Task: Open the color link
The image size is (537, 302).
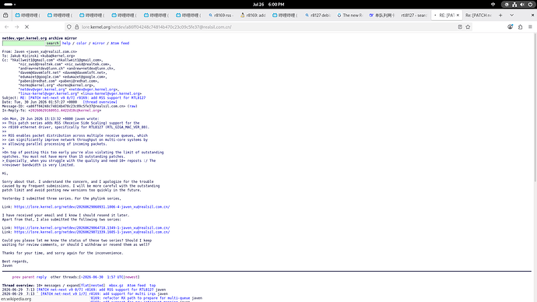Action: click(82, 43)
